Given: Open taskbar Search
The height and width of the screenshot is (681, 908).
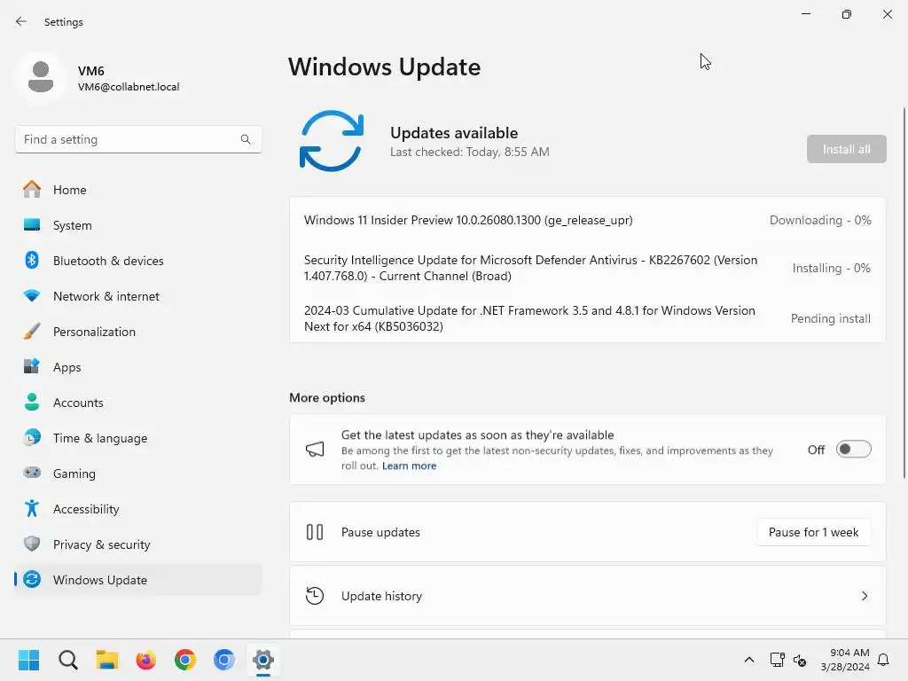Looking at the screenshot, I should [x=67, y=660].
